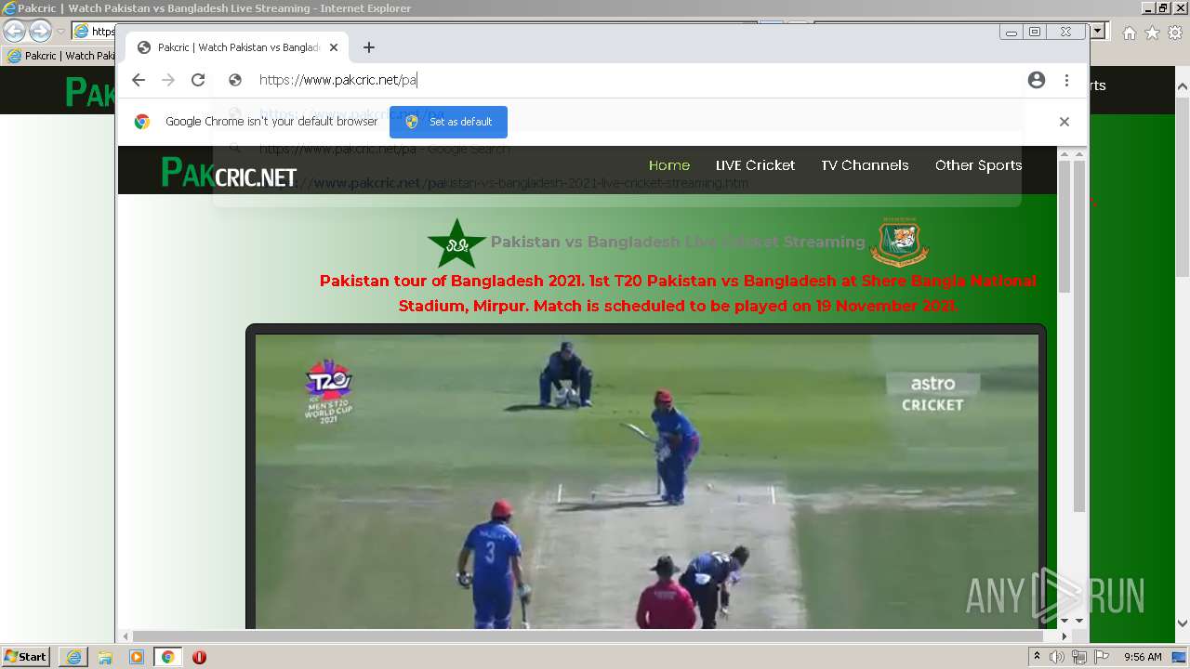Go forward in Chrome
The width and height of the screenshot is (1190, 669).
[x=168, y=80]
